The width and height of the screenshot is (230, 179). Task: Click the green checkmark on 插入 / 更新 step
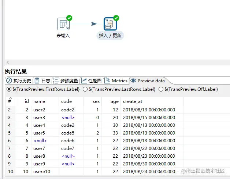(116, 18)
